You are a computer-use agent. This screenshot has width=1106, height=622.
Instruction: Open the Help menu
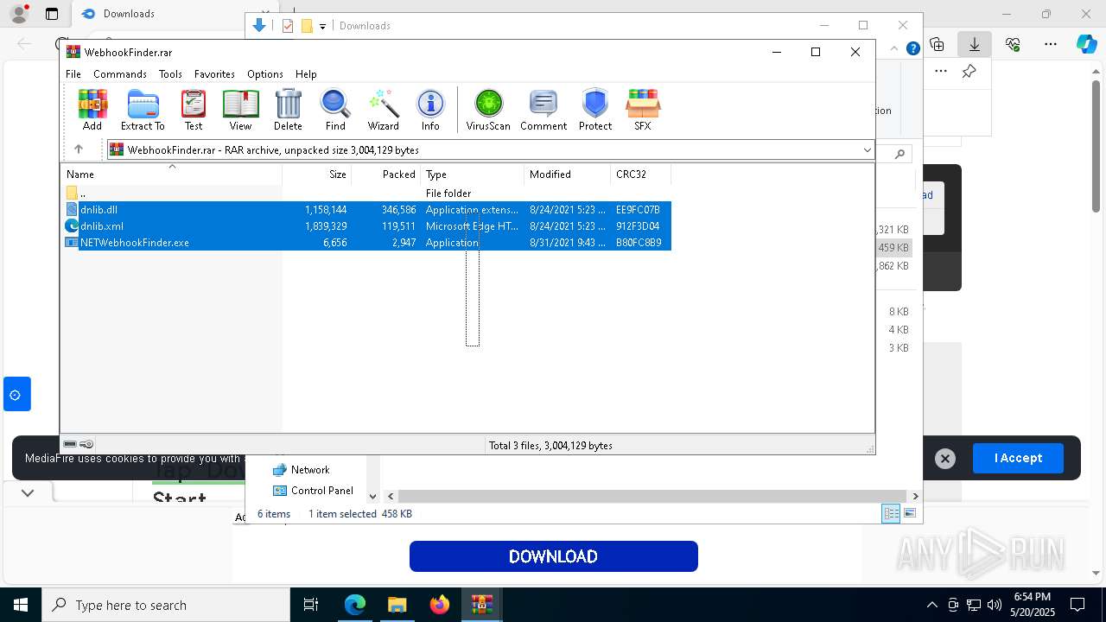[x=306, y=74]
